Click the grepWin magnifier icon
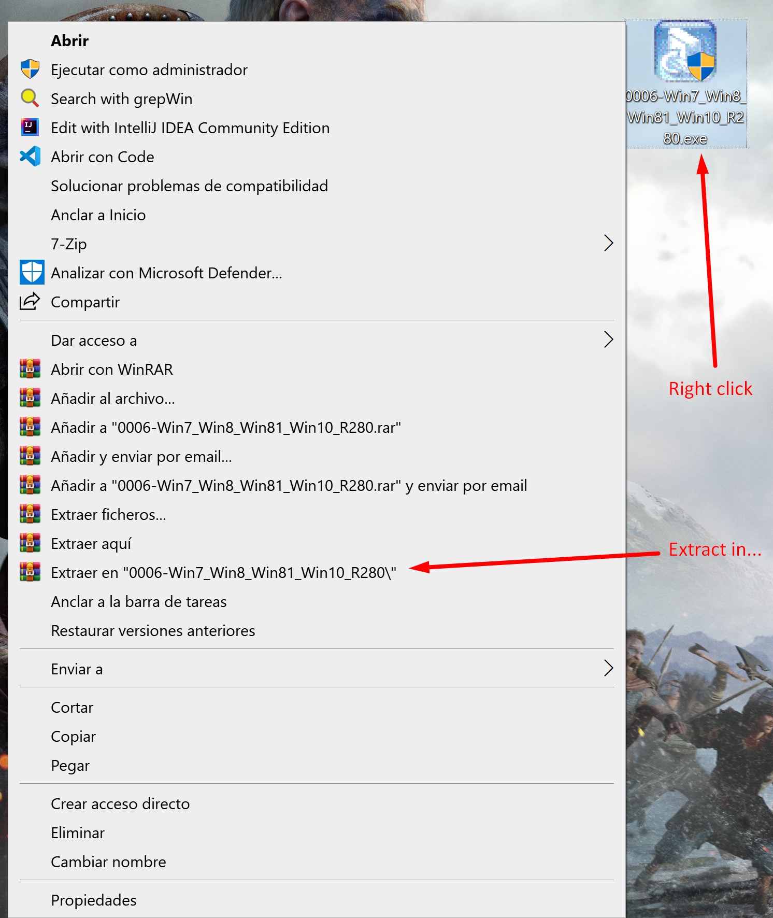Screen dimensions: 773x918 pyautogui.click(x=30, y=98)
